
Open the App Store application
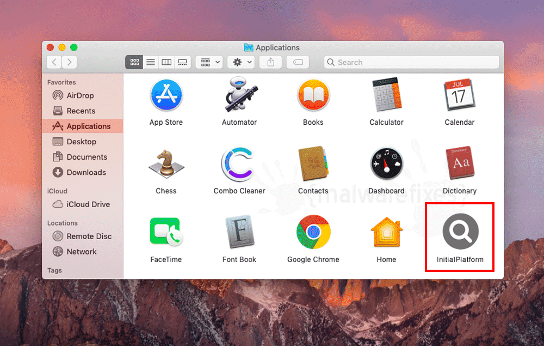[x=166, y=95]
